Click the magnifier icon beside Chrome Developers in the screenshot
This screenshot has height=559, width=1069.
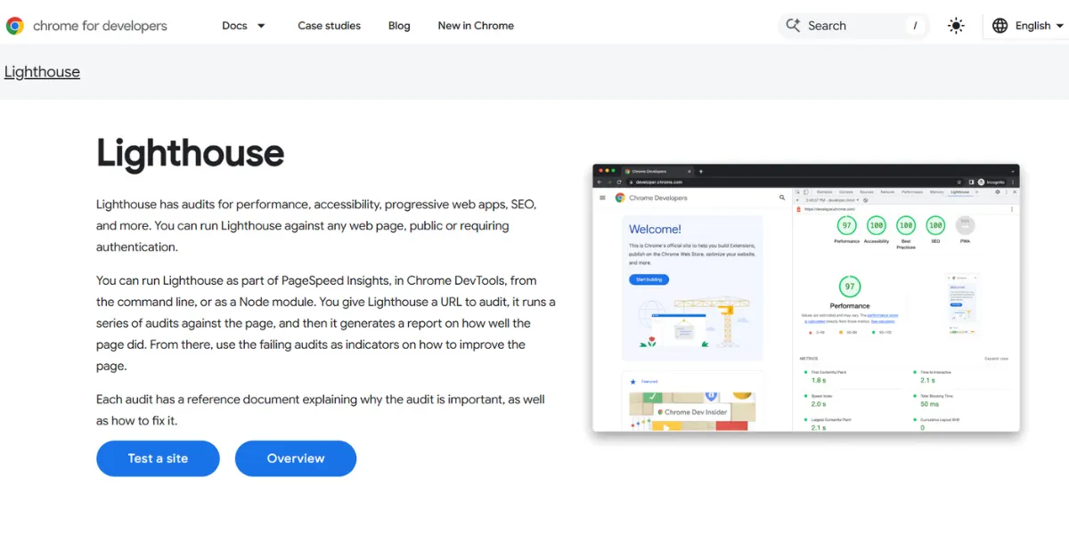click(x=782, y=198)
